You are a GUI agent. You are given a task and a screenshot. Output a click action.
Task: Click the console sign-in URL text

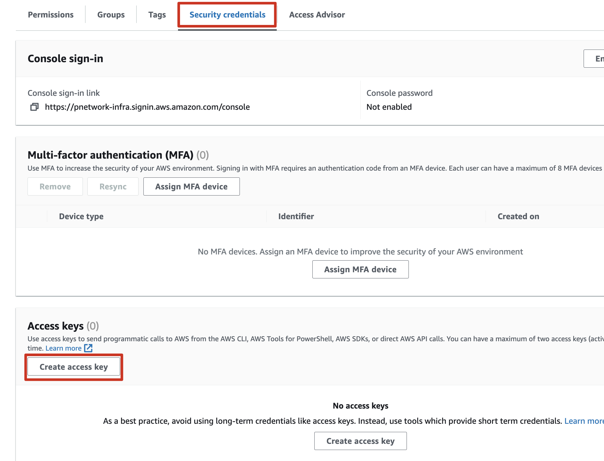(147, 107)
